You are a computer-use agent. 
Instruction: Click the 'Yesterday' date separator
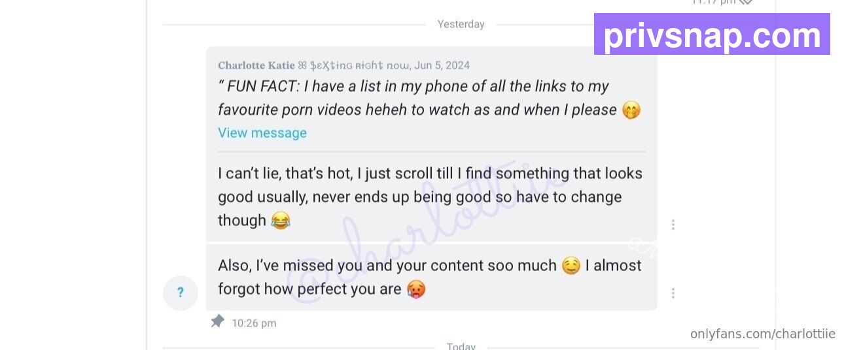click(x=461, y=24)
